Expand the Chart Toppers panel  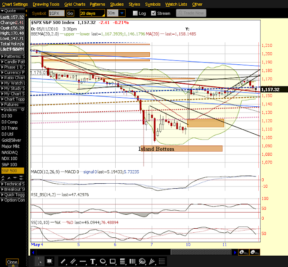pos(12,99)
